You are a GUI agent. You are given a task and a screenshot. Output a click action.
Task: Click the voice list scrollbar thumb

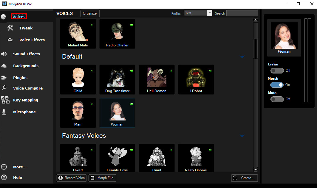point(256,48)
